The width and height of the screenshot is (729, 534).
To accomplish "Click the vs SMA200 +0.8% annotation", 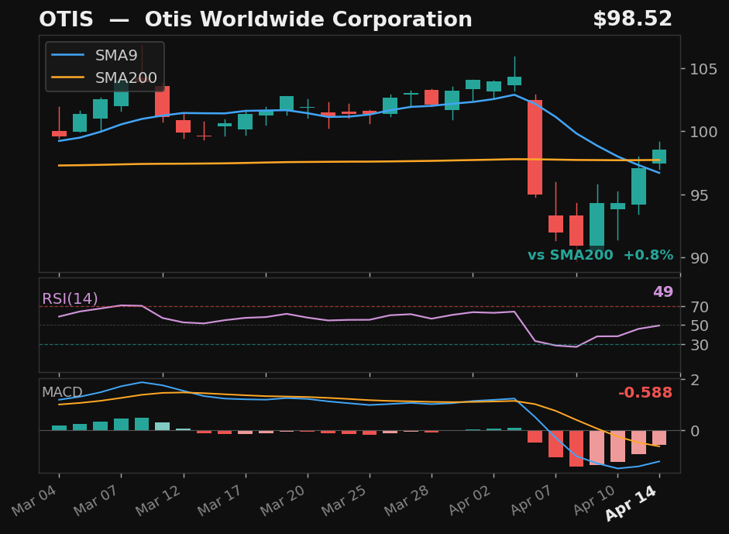I will click(x=600, y=255).
